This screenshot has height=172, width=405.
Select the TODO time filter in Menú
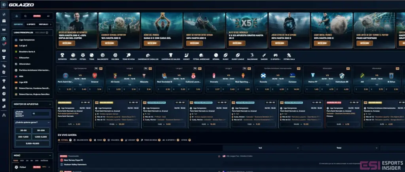click(16, 161)
